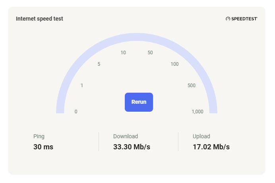
Task: Click the 0 mark on the gauge
Action: pyautogui.click(x=76, y=112)
